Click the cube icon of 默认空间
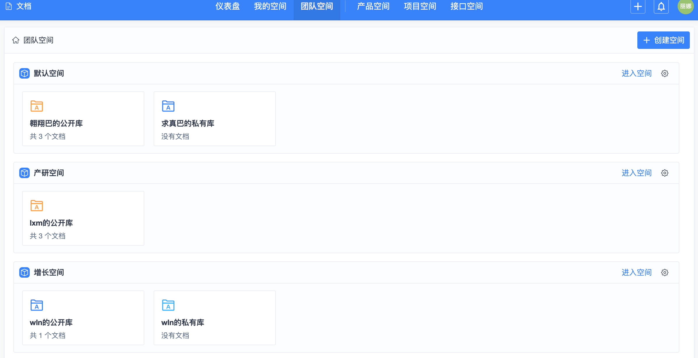This screenshot has height=358, width=698. (x=24, y=73)
